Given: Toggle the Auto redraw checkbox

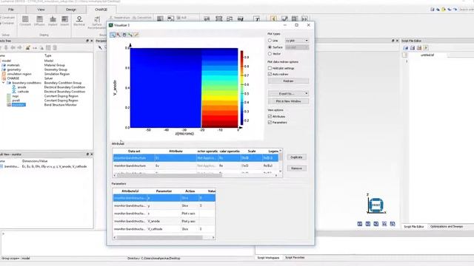Looking at the screenshot, I should pyautogui.click(x=270, y=74).
